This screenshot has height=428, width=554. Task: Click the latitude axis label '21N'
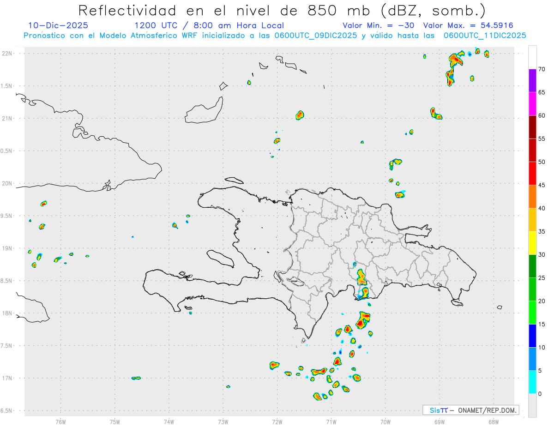pyautogui.click(x=8, y=118)
